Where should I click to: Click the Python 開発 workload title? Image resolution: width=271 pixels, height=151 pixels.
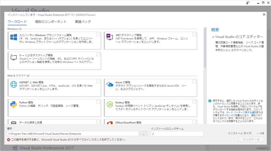(26, 102)
